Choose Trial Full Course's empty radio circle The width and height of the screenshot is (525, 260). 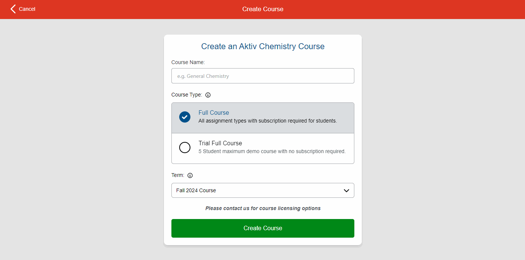pos(185,148)
